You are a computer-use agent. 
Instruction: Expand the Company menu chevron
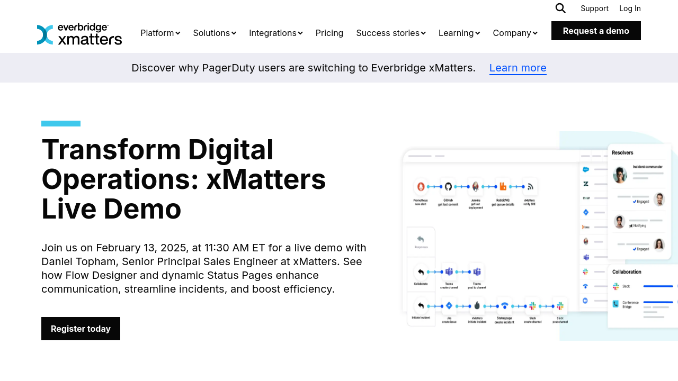[535, 33]
